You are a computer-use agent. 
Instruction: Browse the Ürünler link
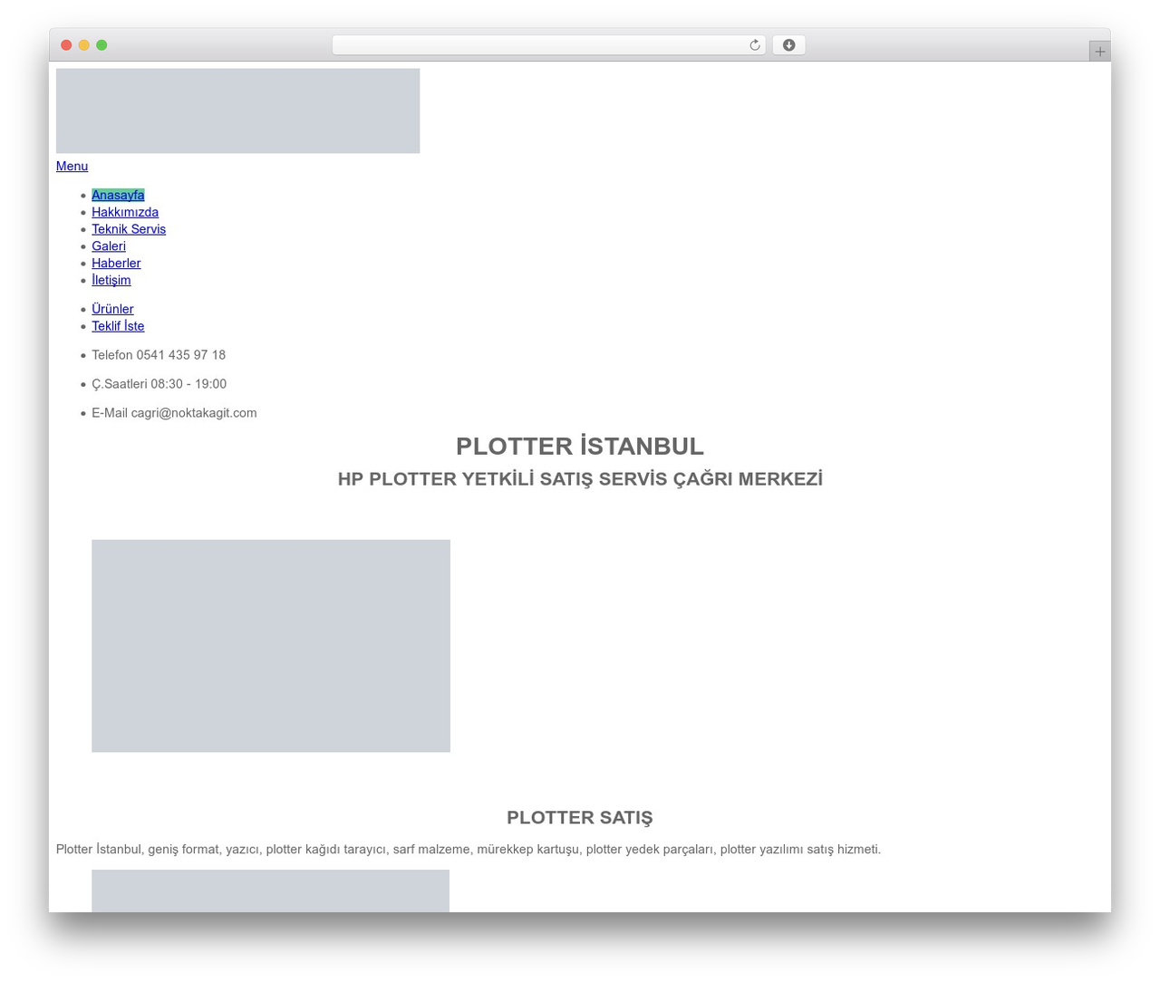(x=112, y=309)
